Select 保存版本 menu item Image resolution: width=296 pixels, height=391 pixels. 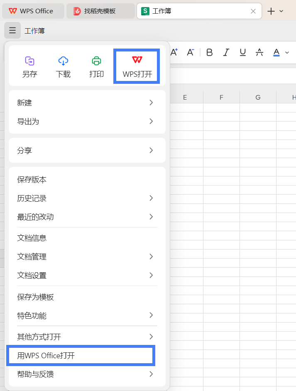click(x=87, y=180)
